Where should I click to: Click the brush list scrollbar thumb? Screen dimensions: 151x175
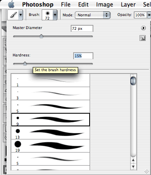[x=133, y=81]
